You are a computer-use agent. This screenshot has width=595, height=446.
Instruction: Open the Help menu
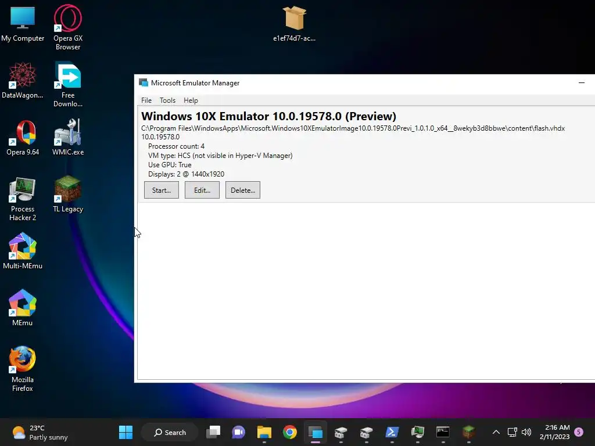pos(191,100)
